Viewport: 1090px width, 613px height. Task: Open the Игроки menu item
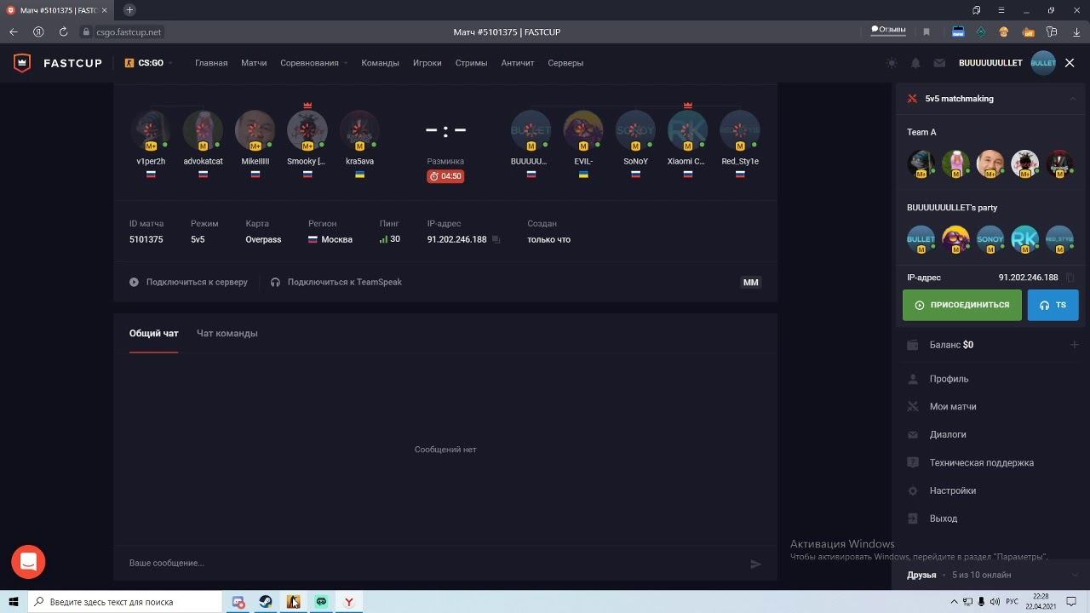427,63
